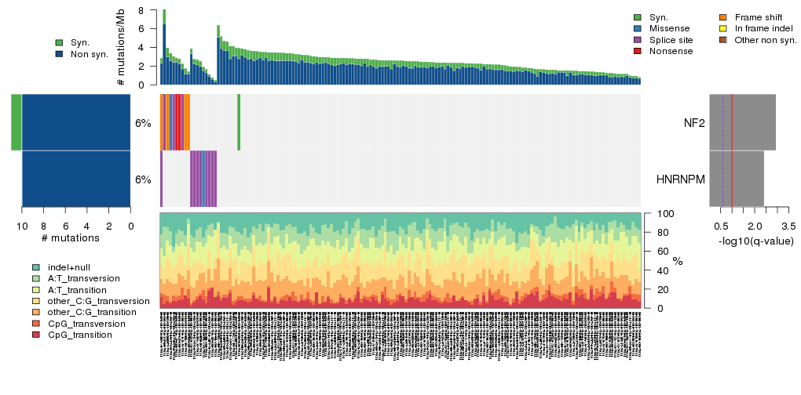
Task: Click the green synonymous bar beside NF2 mutation count
Action: pyautogui.click(x=16, y=122)
